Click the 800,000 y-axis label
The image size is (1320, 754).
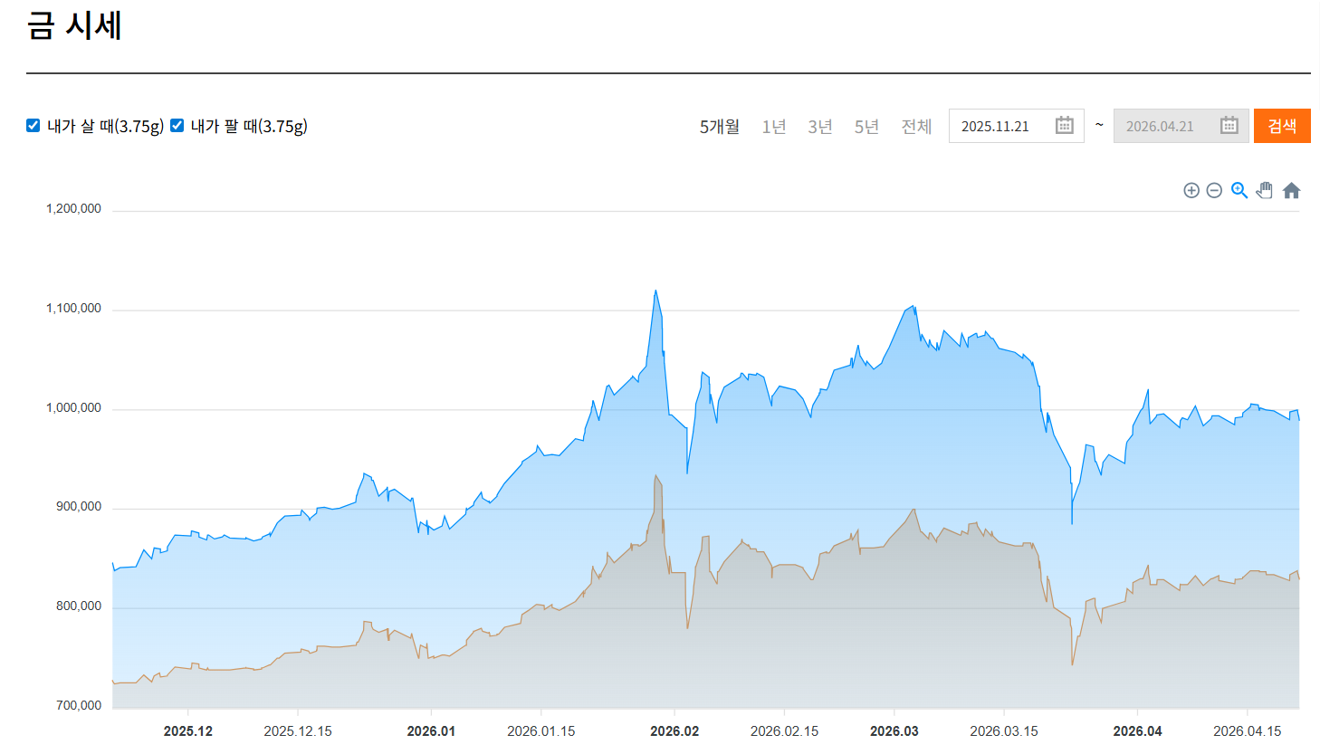click(79, 606)
